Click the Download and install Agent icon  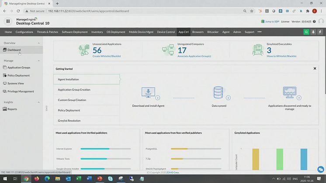click(x=148, y=93)
